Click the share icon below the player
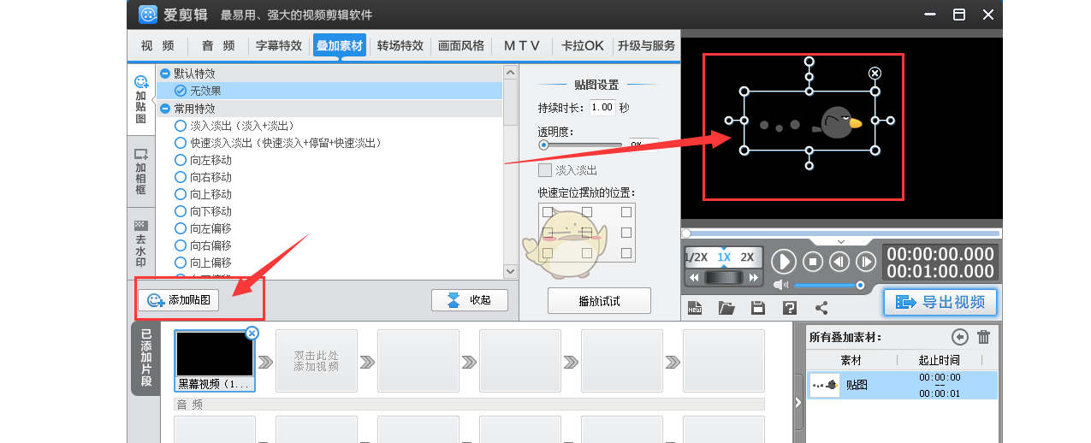This screenshot has width=1091, height=443. tap(821, 308)
